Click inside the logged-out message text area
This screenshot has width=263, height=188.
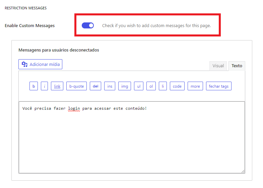[132, 137]
